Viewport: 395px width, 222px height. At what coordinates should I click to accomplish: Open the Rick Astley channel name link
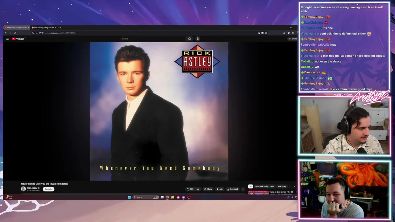[x=32, y=188]
